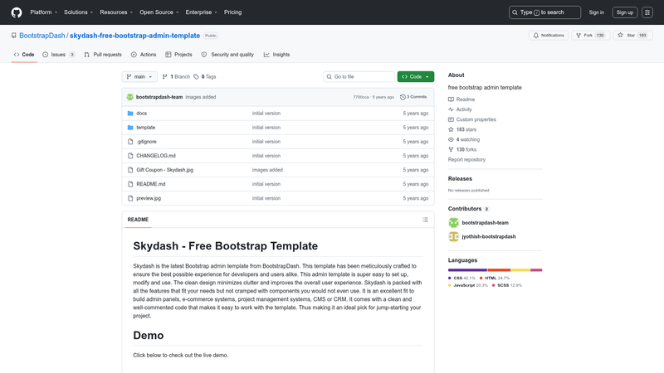664x373 pixels.
Task: View the 3 Commits history
Action: [x=413, y=97]
